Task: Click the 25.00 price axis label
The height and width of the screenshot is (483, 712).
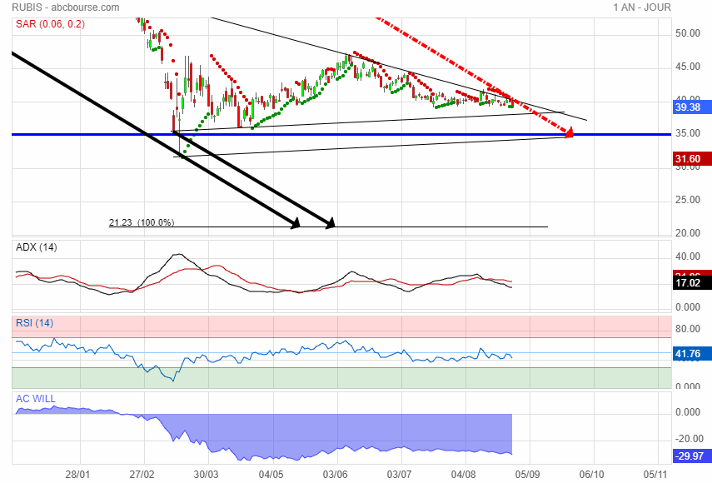Action: point(688,200)
